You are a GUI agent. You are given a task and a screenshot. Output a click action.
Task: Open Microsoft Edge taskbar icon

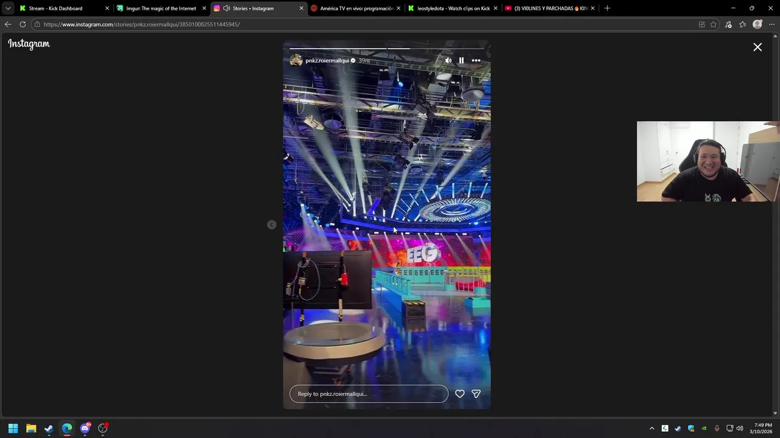67,428
